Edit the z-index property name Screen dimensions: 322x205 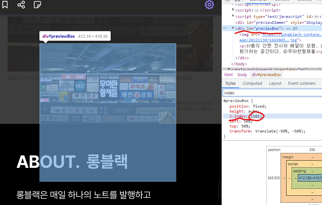pyautogui.click(x=238, y=116)
